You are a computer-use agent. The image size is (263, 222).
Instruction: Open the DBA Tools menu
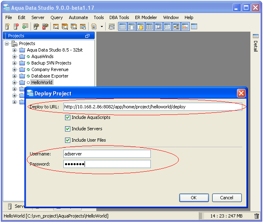pos(119,17)
